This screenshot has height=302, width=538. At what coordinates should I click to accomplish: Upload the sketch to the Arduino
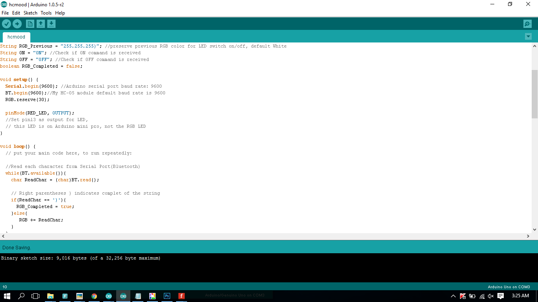pos(17,24)
